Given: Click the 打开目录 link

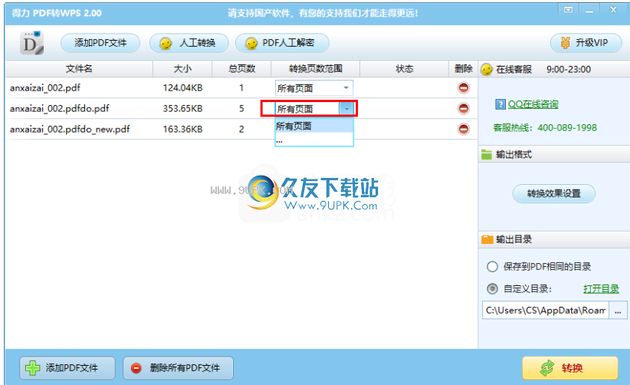Looking at the screenshot, I should coord(601,289).
